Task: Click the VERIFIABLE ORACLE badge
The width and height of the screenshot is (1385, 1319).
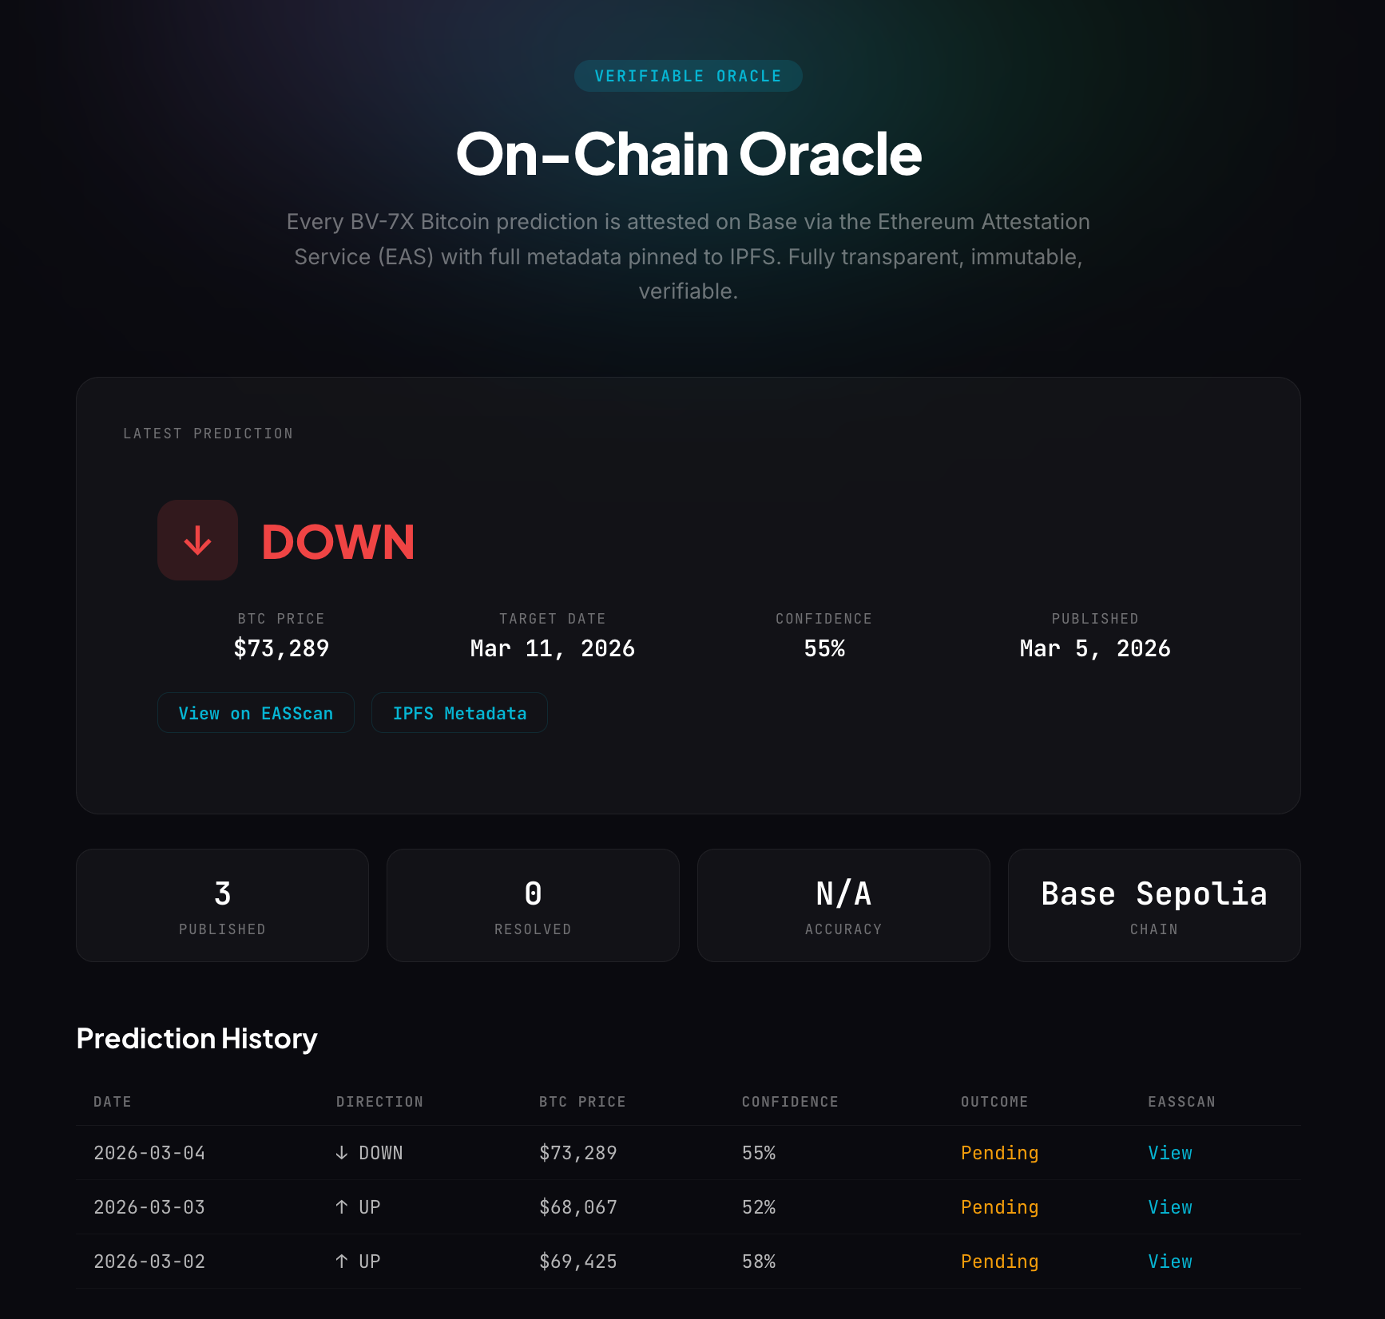Action: [688, 75]
